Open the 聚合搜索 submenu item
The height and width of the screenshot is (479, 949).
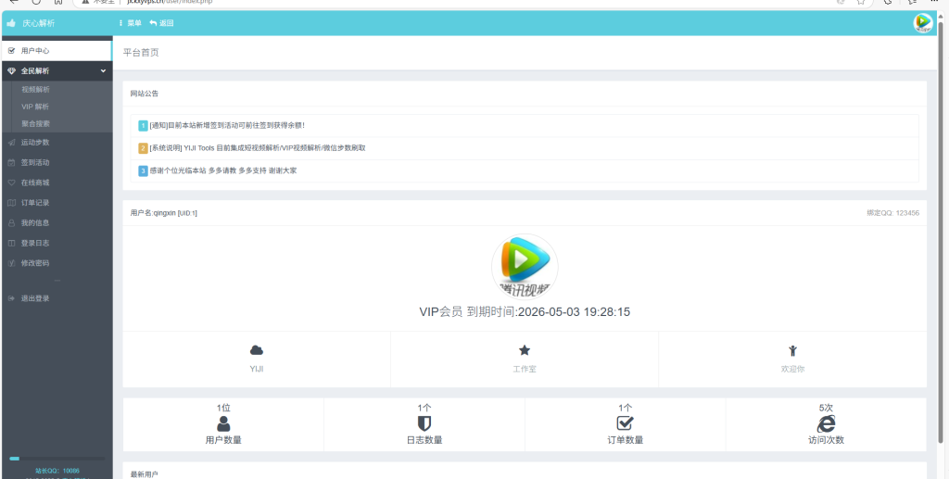(x=36, y=123)
